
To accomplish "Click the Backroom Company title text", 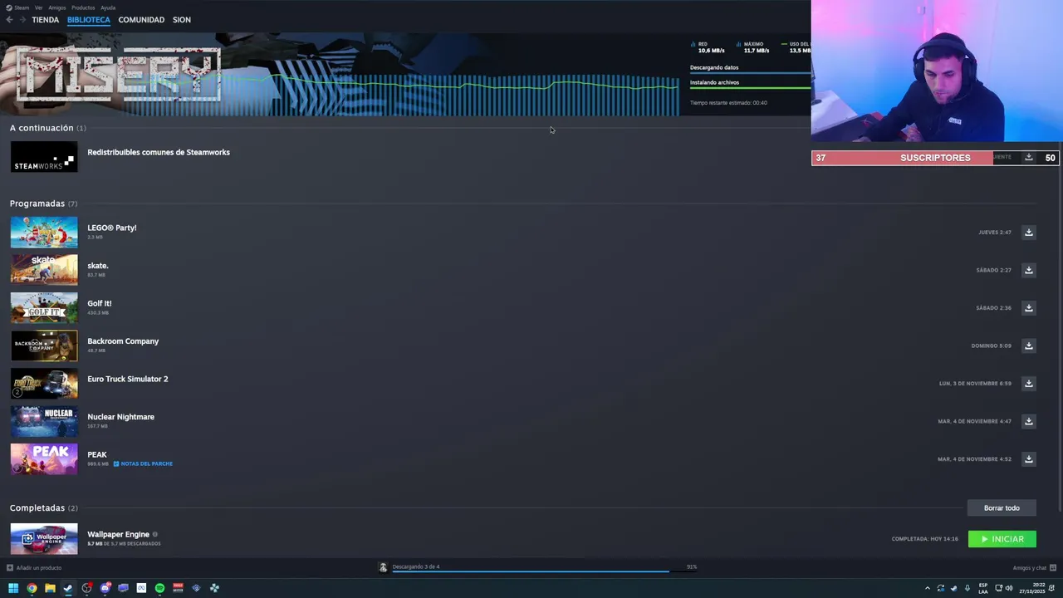I will tap(123, 341).
